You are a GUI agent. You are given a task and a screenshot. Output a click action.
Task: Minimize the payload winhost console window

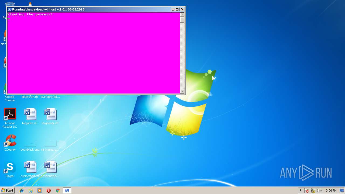coord(173,9)
